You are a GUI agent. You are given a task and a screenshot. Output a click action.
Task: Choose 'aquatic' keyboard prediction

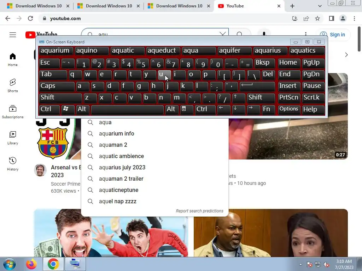click(x=127, y=51)
